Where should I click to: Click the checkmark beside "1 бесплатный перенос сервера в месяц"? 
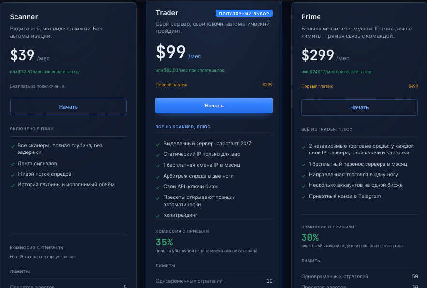click(x=304, y=165)
